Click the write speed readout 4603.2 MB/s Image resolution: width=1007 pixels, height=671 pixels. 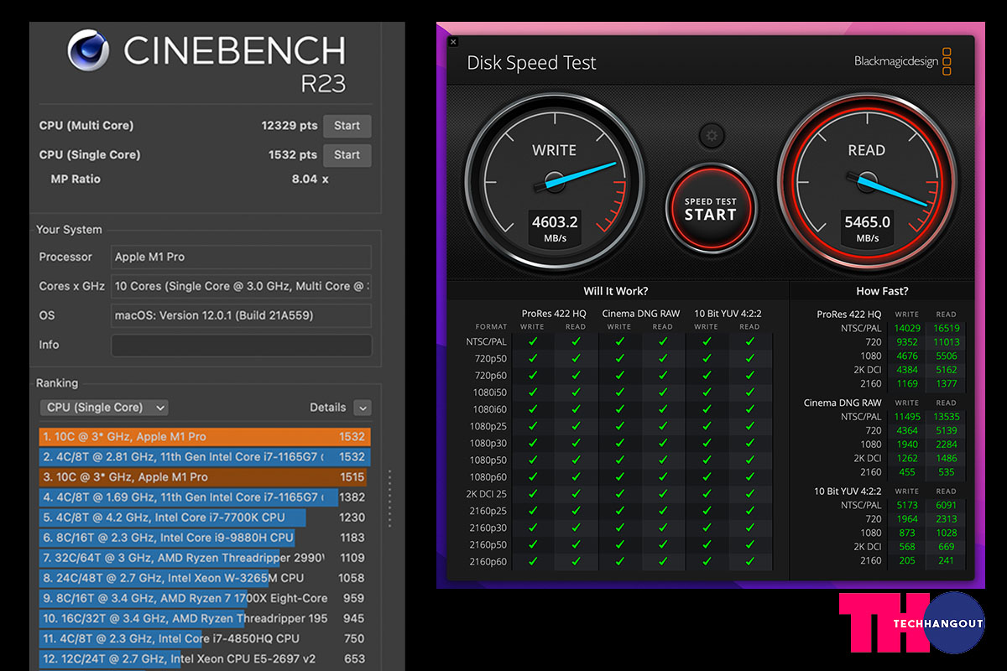(x=555, y=228)
